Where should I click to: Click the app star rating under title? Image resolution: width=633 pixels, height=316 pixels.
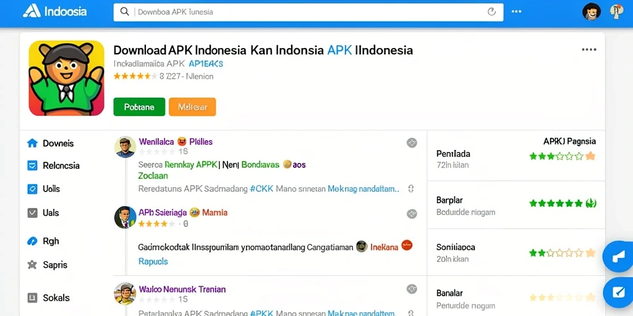135,76
